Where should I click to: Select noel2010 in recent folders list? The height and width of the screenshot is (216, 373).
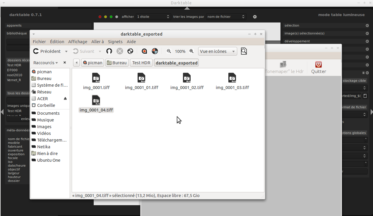click(14, 75)
